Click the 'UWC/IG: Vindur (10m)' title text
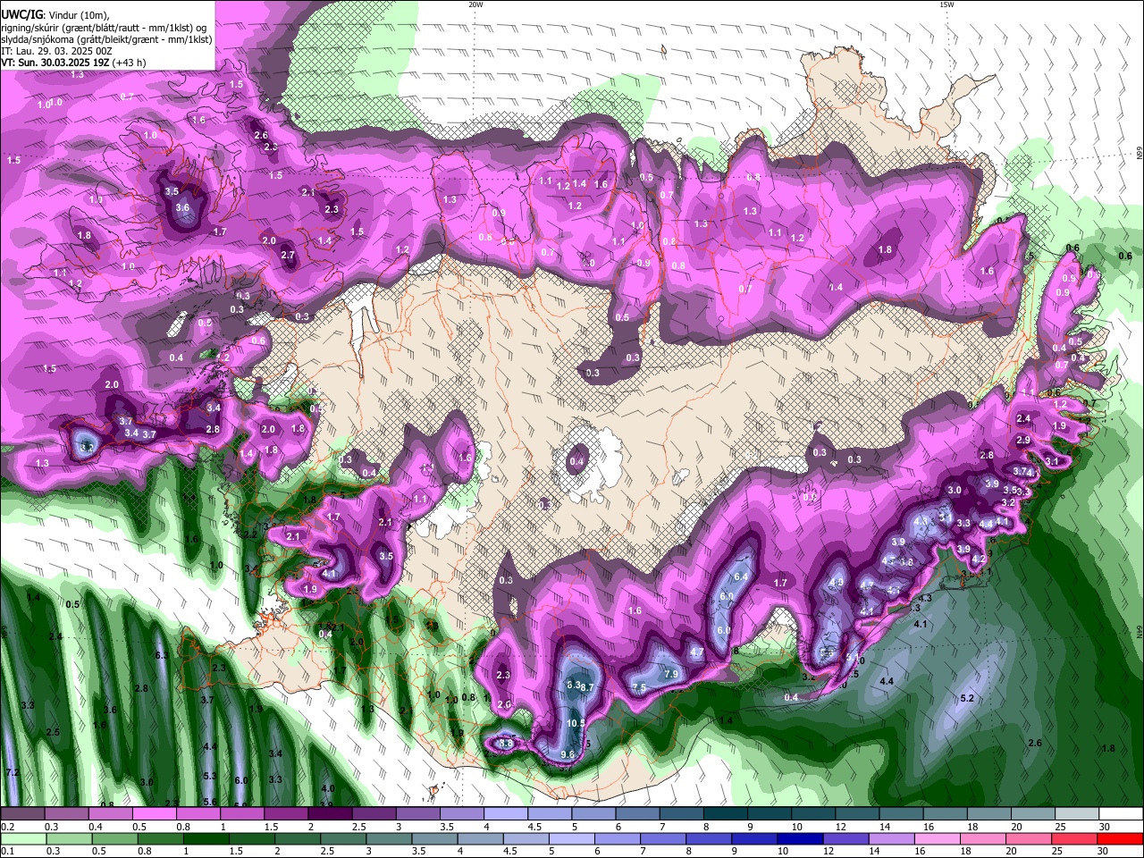Viewport: 1144px width, 858px height. coord(55,15)
